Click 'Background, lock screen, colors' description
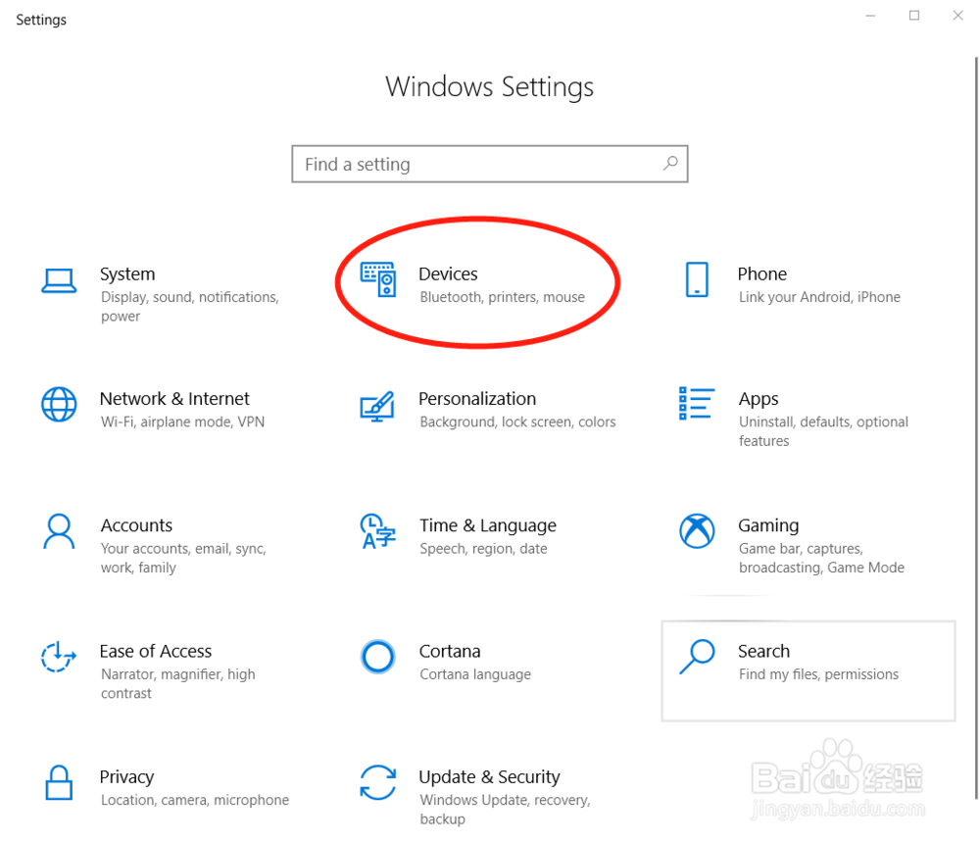Viewport: 980px width, 843px height. 517,422
